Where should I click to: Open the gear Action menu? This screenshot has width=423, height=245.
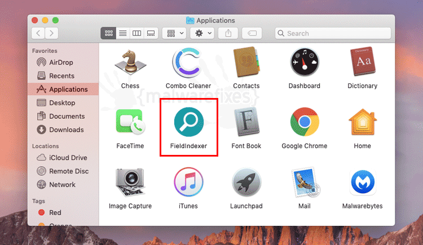pyautogui.click(x=202, y=33)
